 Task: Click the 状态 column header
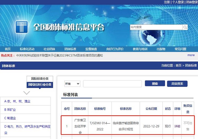[x=168, y=109]
